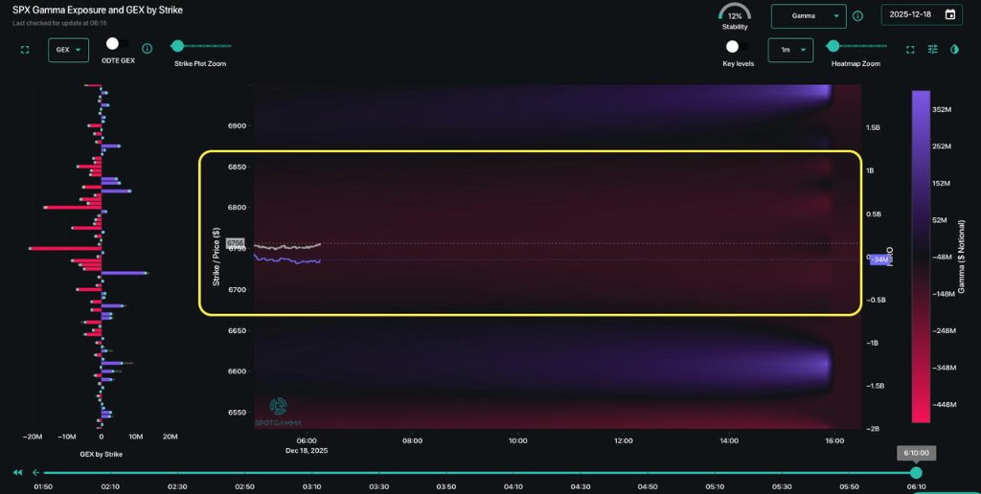Click the Strike Plot Zoom slider handle
Viewport: 981px width, 494px height.
(177, 46)
